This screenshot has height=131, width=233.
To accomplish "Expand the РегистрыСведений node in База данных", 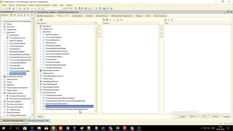I will [38, 84].
